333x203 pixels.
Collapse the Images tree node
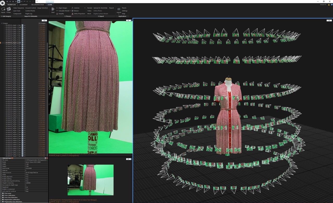[2, 23]
